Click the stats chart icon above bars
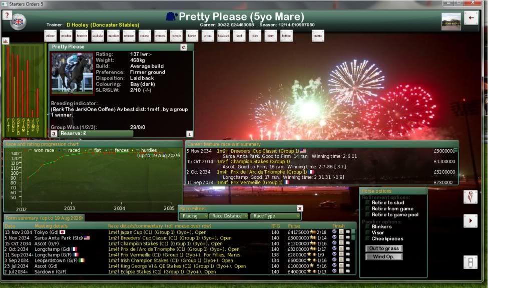The height and width of the screenshot is (288, 512). [x=6, y=41]
